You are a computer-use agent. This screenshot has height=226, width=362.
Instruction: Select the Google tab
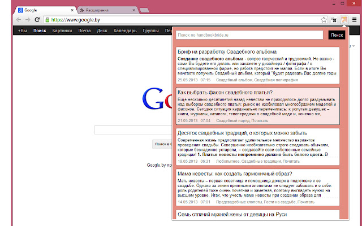pos(45,10)
